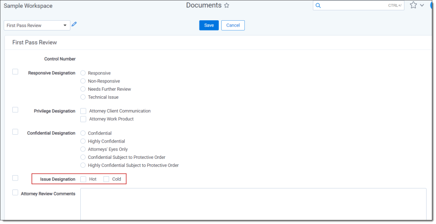Open the First Pass Review layout dropdown
The width and height of the screenshot is (436, 224).
click(x=37, y=25)
